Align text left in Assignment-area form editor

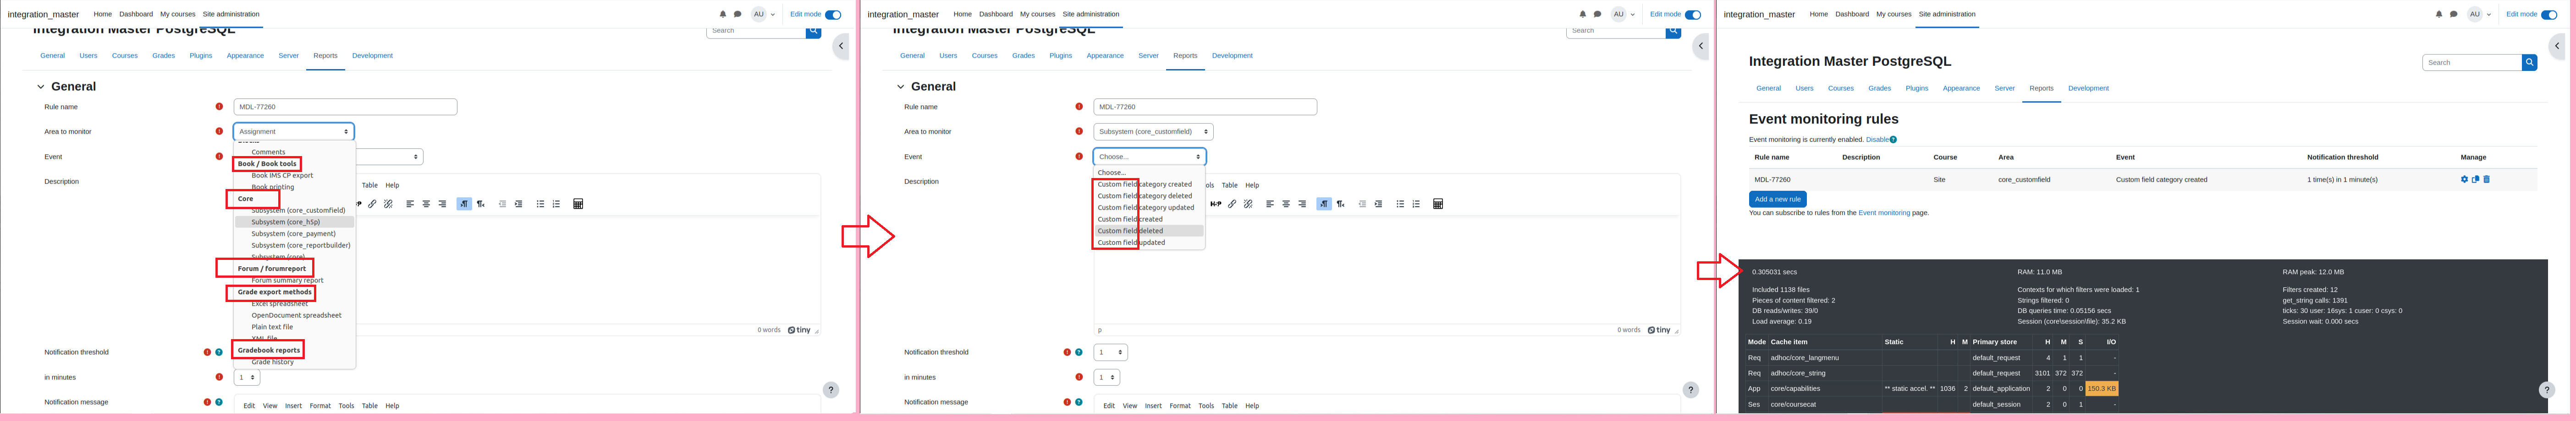410,204
